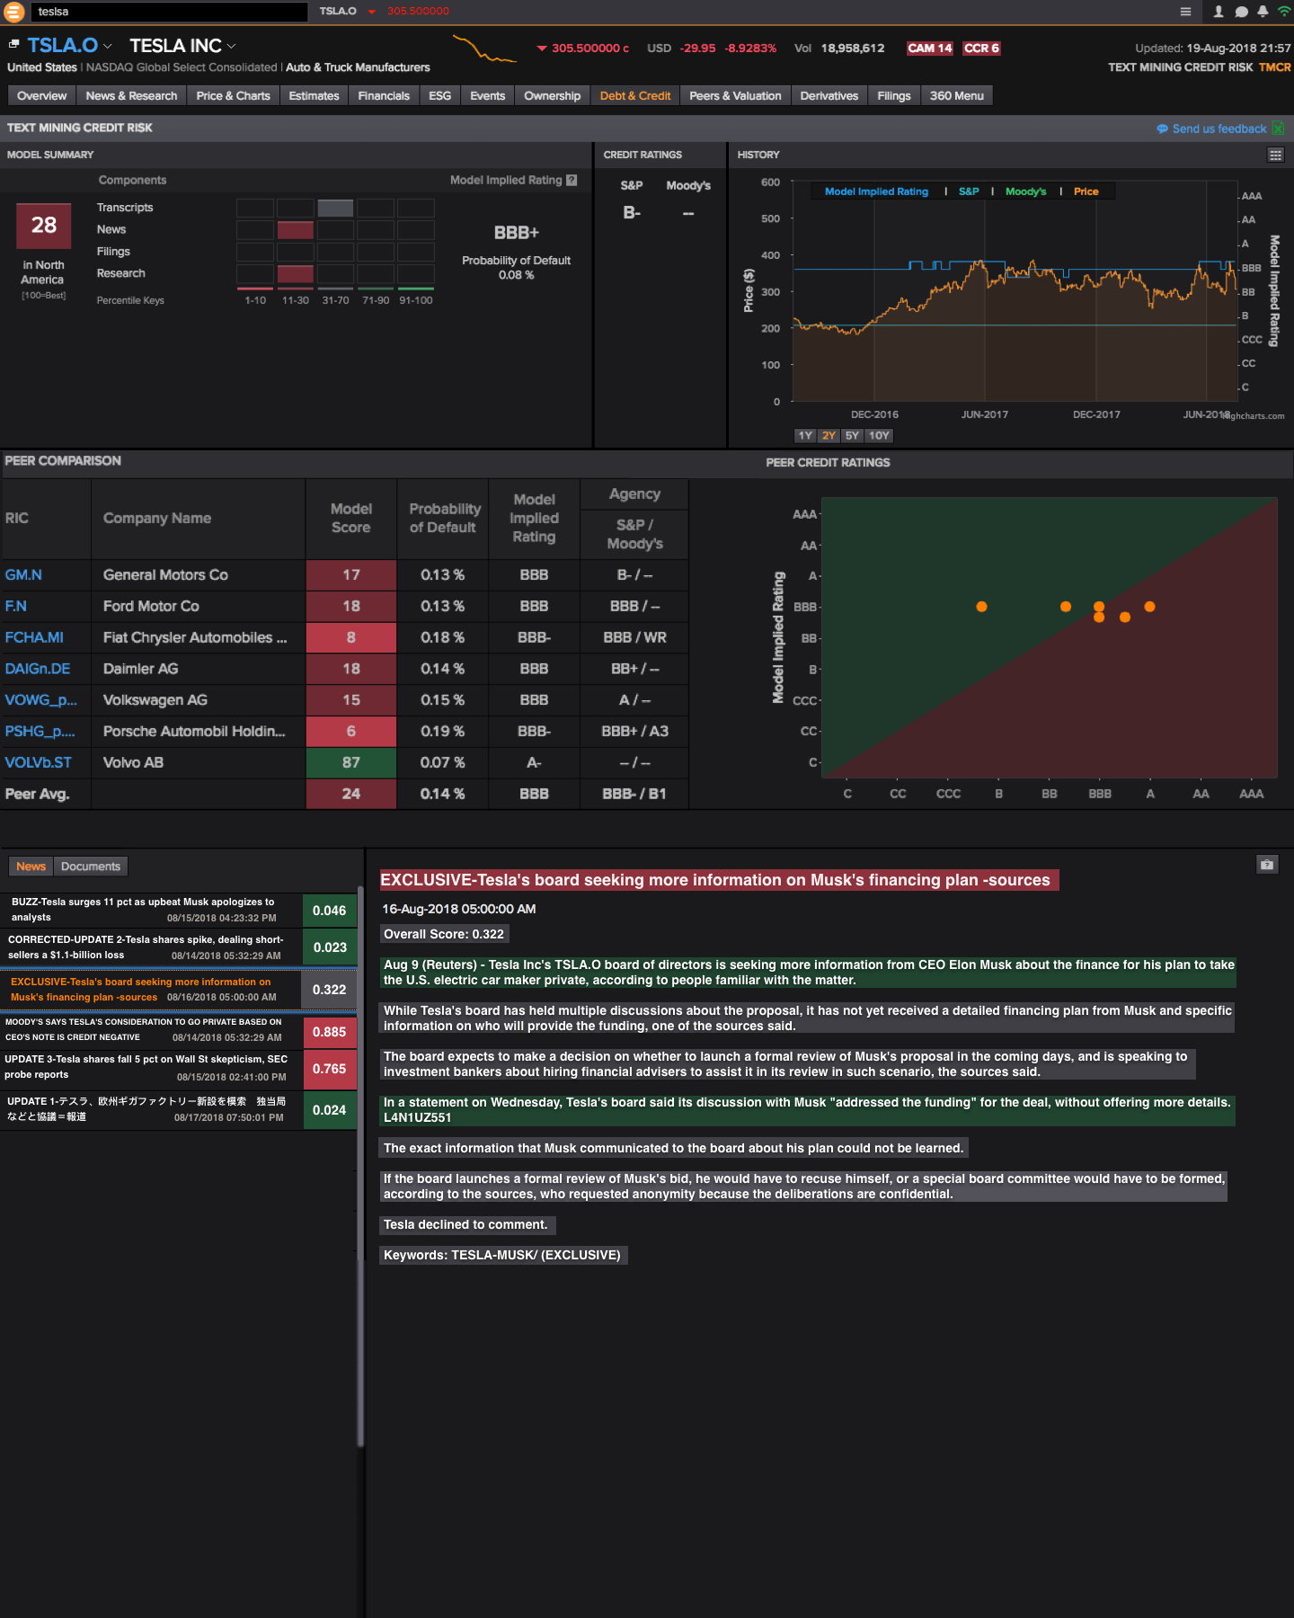Click the connection signal status icon

[x=1284, y=12]
